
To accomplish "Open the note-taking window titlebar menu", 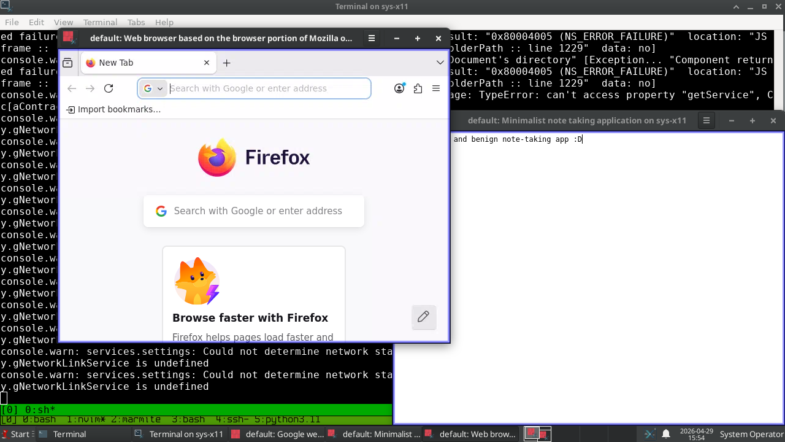I will pos(706,121).
